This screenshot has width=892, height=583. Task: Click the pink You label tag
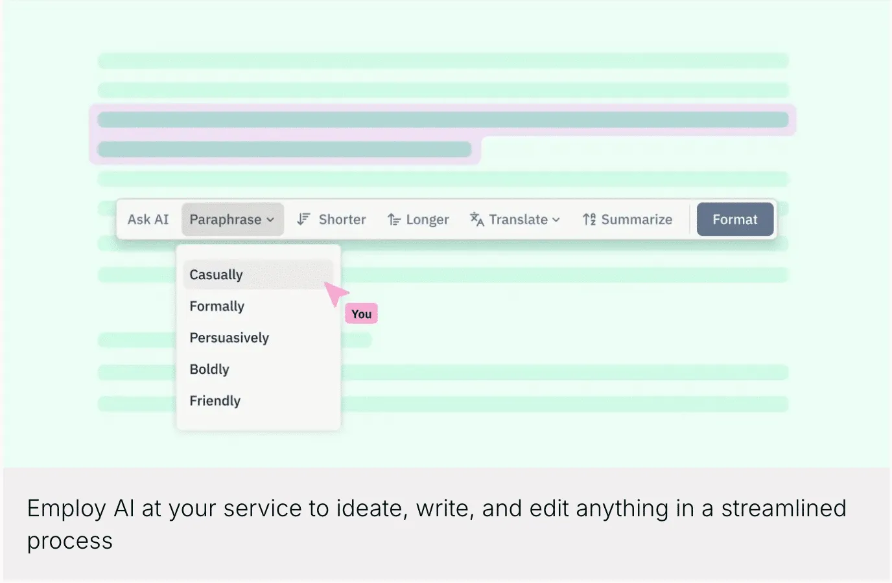(361, 314)
